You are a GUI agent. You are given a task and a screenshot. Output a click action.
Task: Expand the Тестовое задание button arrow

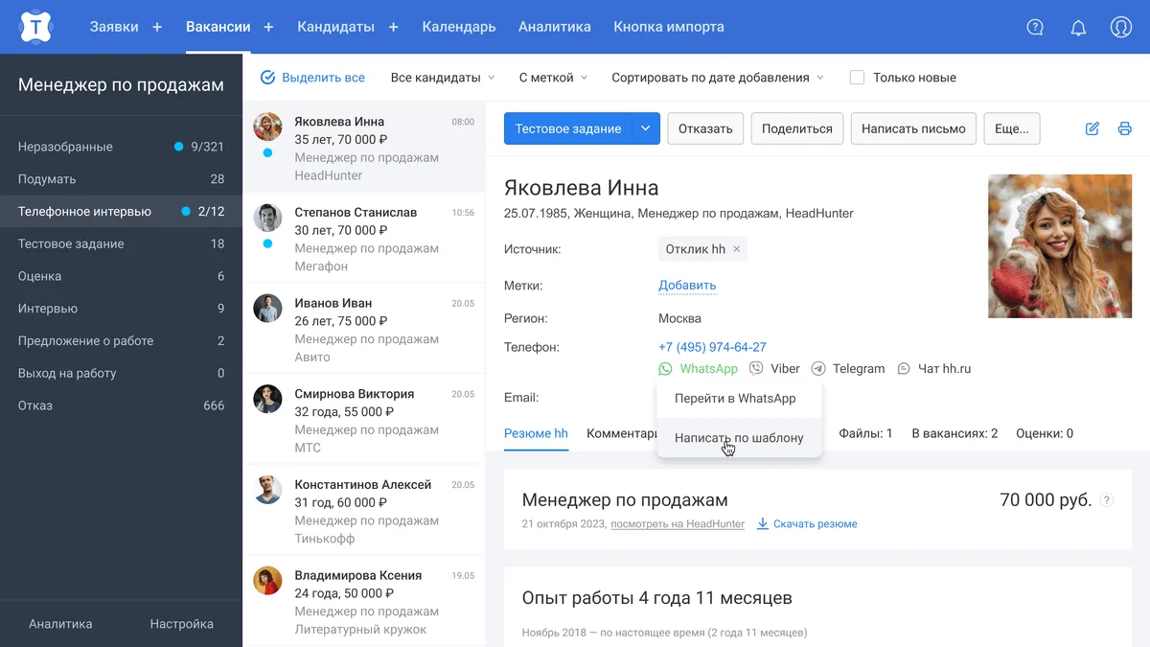(646, 128)
